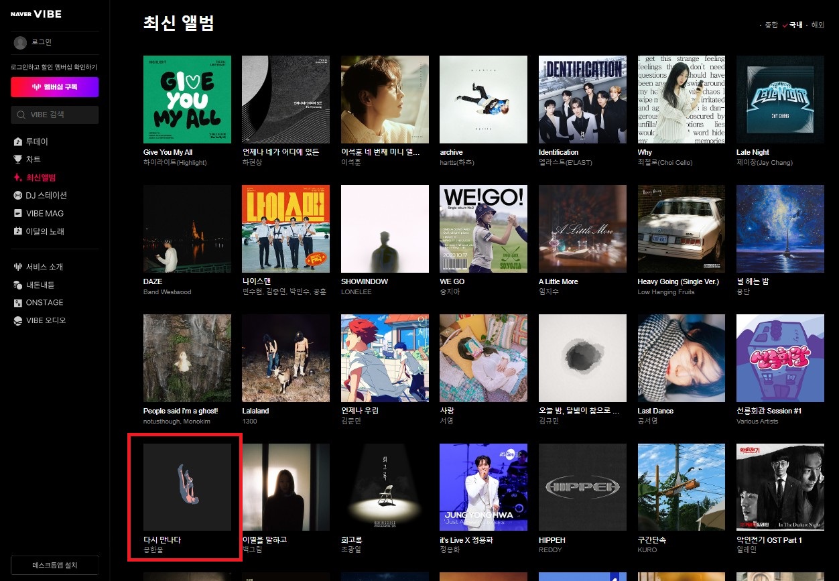839x581 pixels.
Task: Go to 차트 via its trophy icon
Action: pyautogui.click(x=18, y=159)
